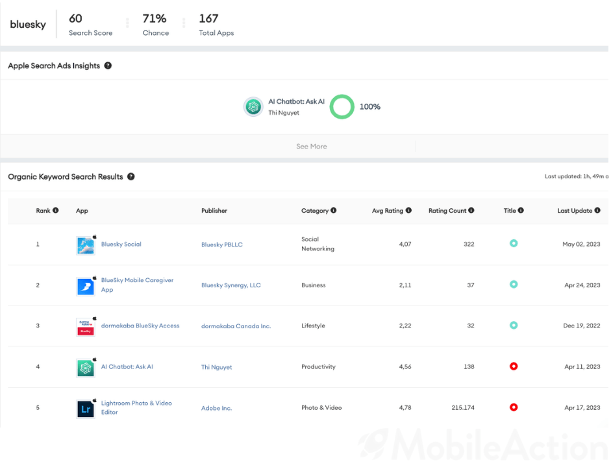Screen dimensions: 611x465
Task: Click the Bluesky Social app icon
Action: pos(85,246)
